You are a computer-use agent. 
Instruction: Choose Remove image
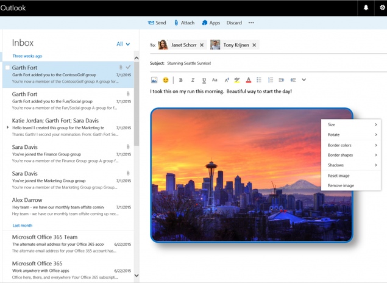click(x=351, y=185)
